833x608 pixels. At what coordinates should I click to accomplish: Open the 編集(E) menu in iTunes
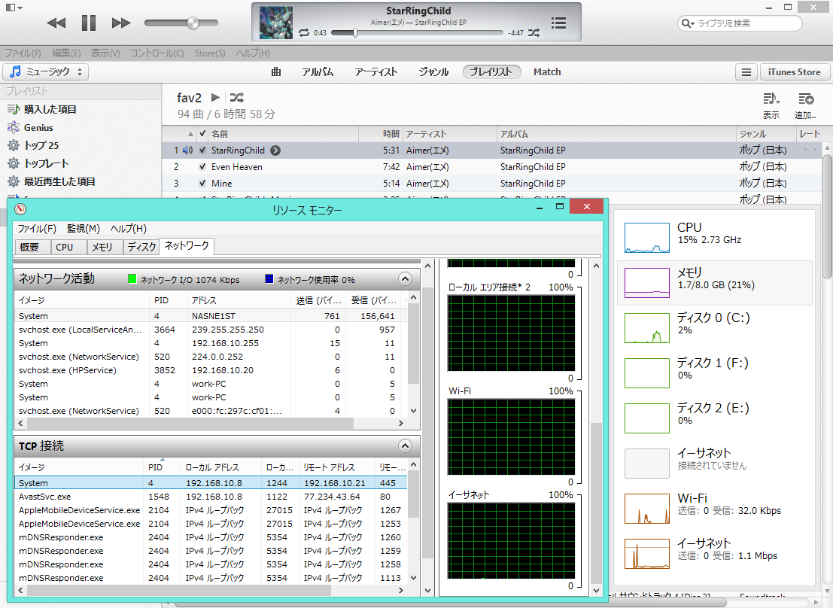66,53
